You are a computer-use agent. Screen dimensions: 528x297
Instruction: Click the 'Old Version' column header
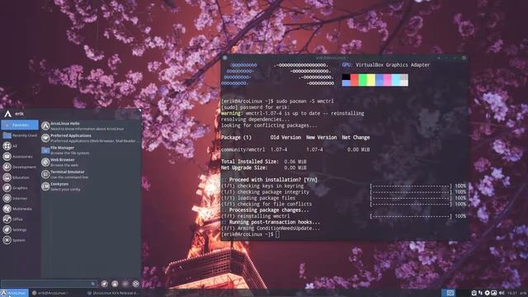[285, 138]
